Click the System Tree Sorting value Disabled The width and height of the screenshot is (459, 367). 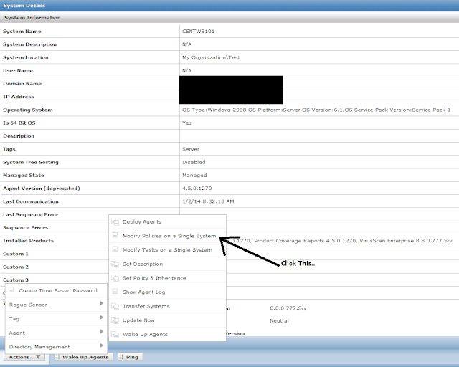pyautogui.click(x=194, y=162)
